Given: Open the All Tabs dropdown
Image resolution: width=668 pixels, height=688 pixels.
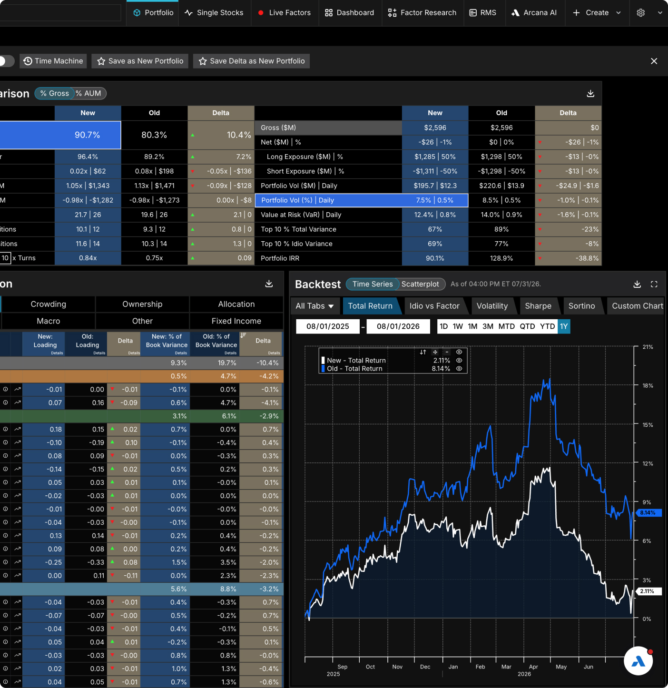Looking at the screenshot, I should coord(314,306).
